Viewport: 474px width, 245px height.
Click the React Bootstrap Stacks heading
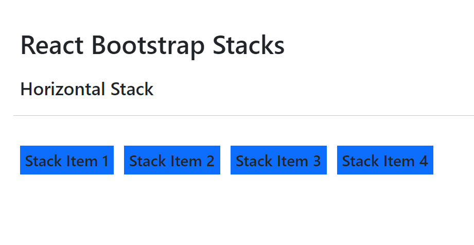tap(152, 45)
